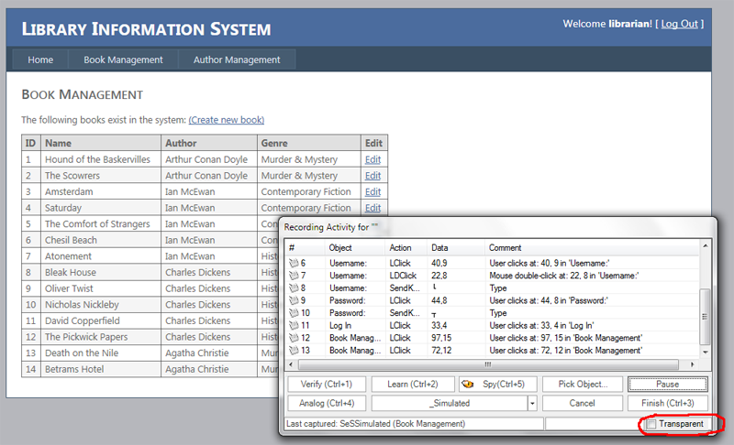
Task: Click the Log Out link
Action: (x=679, y=23)
